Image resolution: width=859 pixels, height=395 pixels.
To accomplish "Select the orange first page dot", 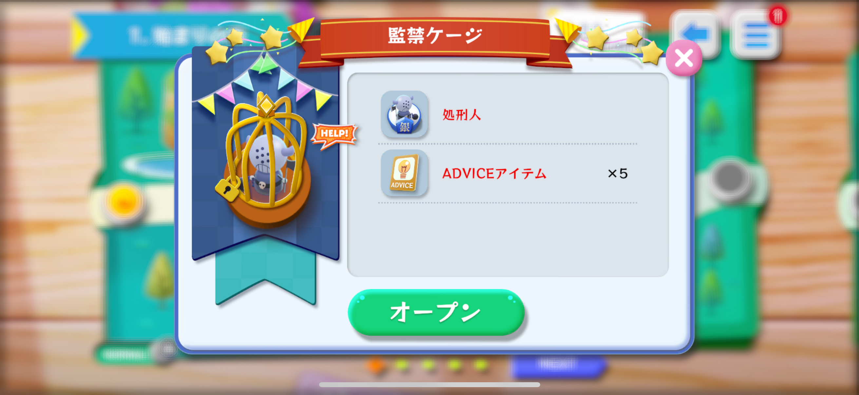I will tap(376, 365).
